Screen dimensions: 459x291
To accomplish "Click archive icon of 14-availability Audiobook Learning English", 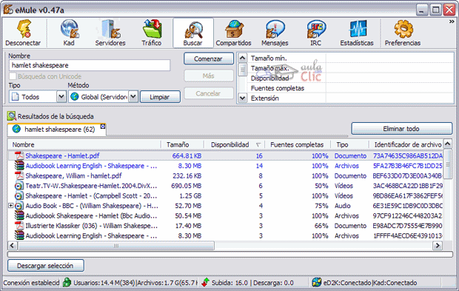I will point(19,166).
